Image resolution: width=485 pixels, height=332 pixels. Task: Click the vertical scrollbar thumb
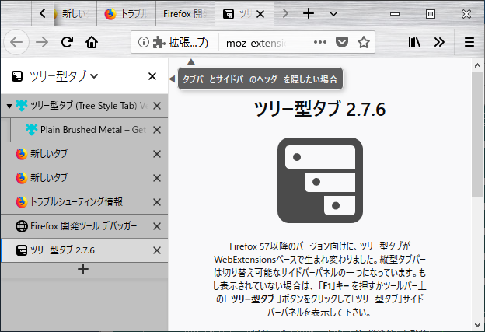tap(477, 135)
